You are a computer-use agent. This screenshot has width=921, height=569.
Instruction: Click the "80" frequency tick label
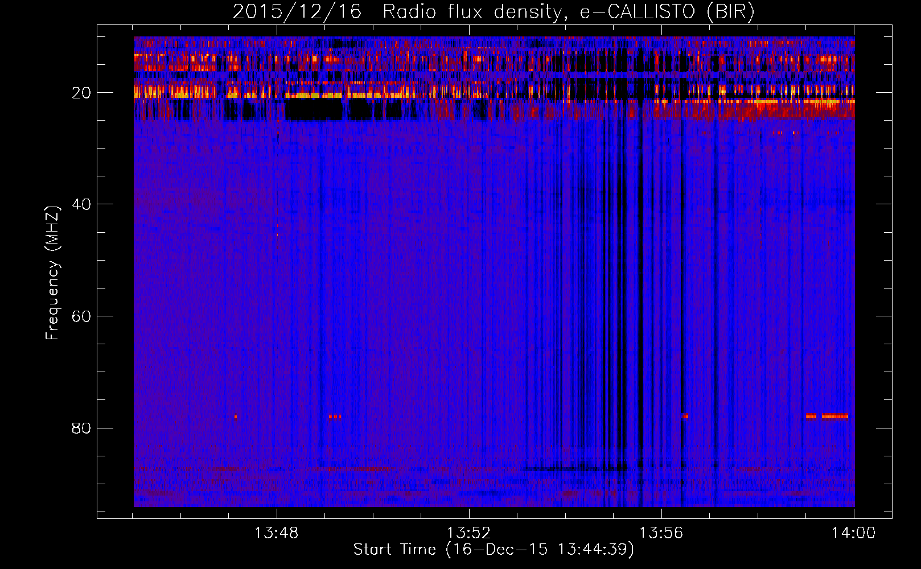(82, 428)
